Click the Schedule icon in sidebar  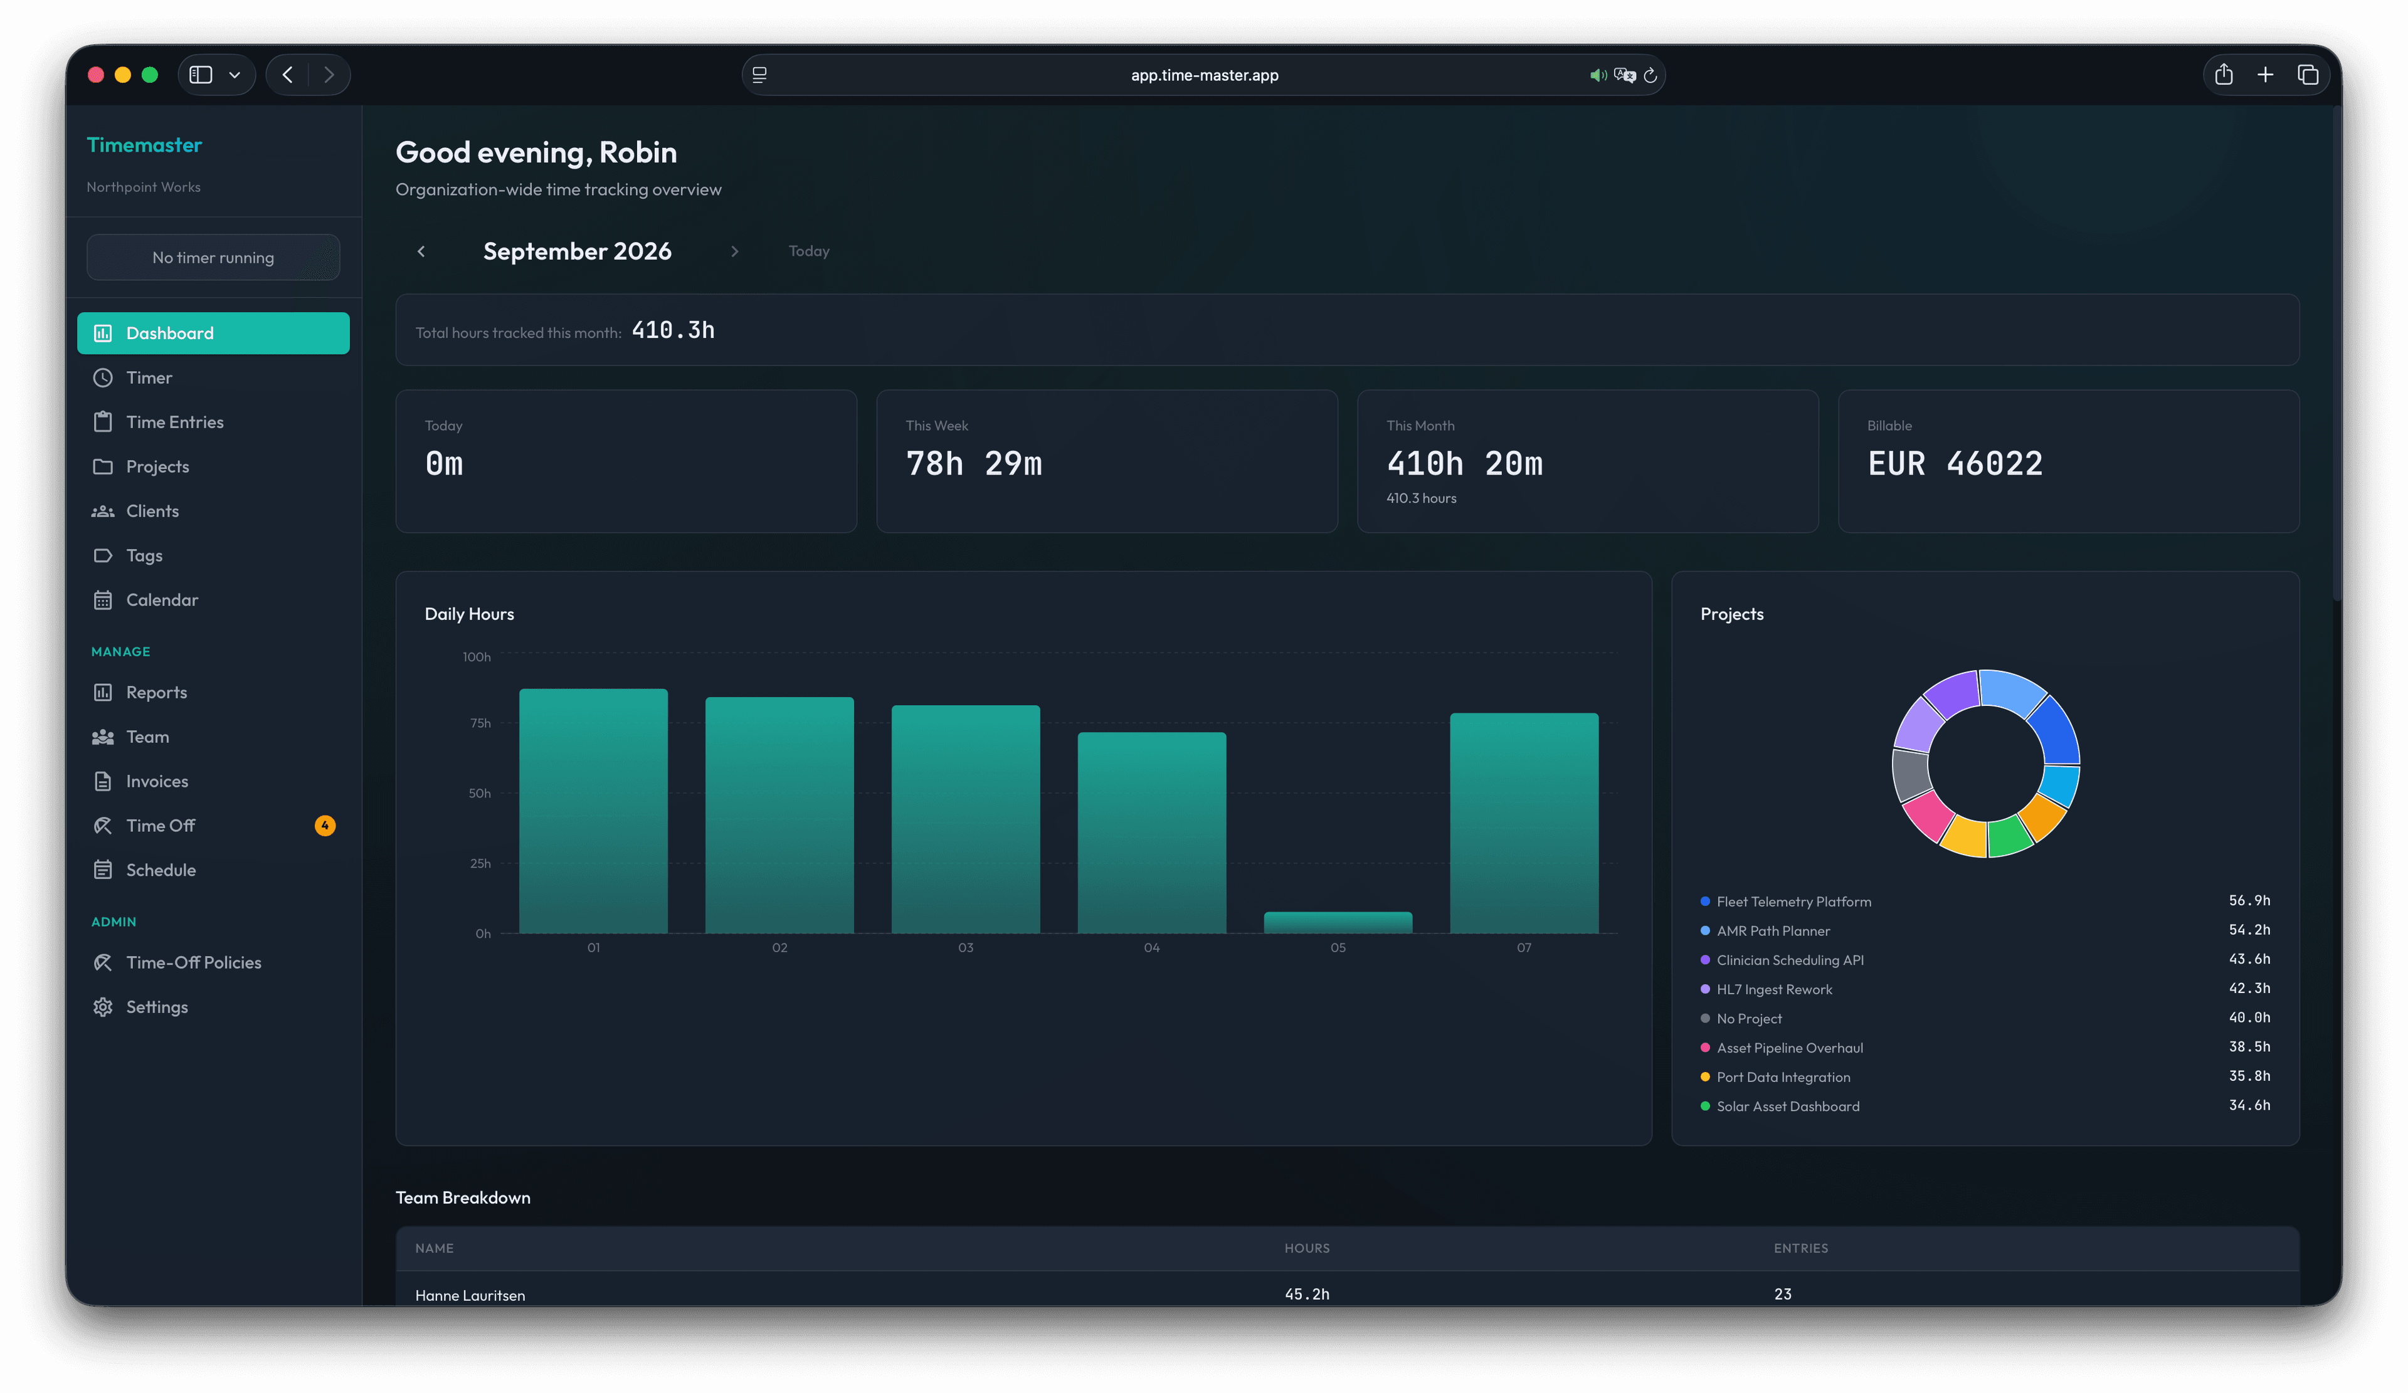point(103,870)
